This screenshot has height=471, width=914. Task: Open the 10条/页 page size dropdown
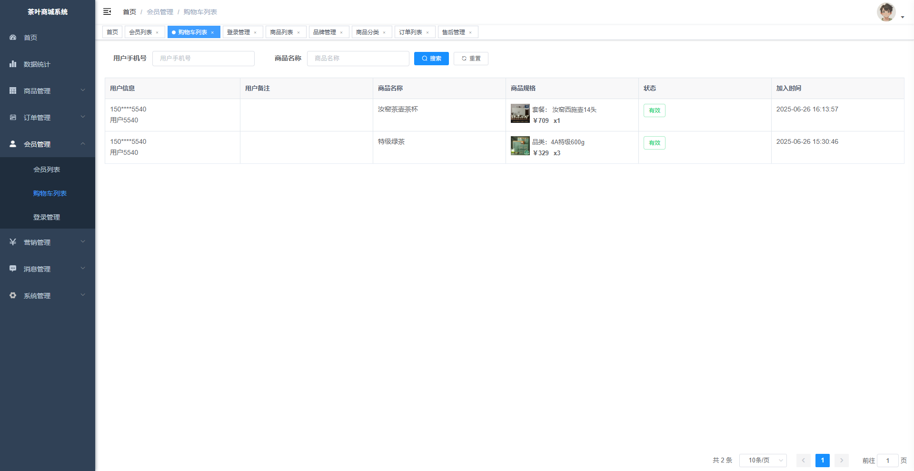(763, 460)
